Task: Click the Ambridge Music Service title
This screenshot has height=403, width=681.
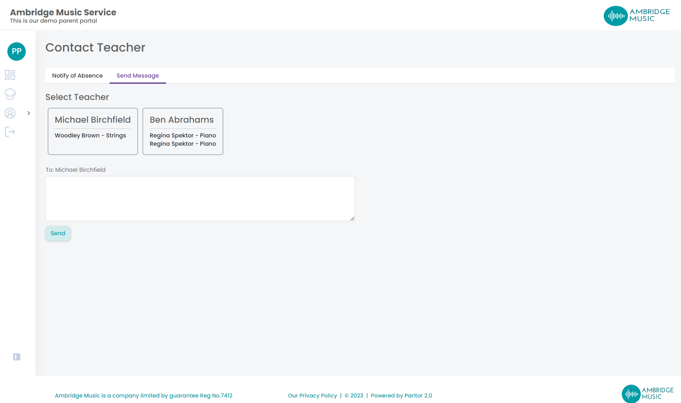Action: [63, 12]
